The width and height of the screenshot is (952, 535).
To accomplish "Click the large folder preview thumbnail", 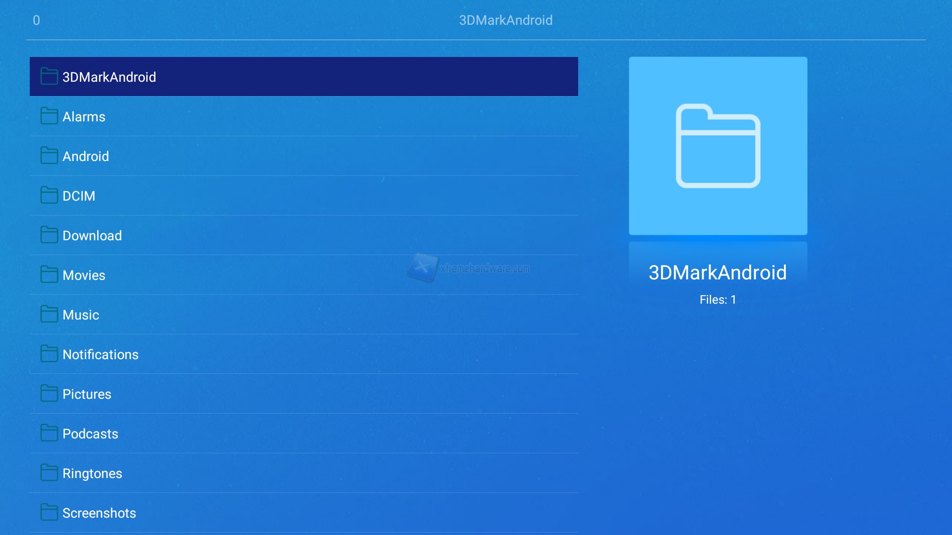I will [x=718, y=146].
